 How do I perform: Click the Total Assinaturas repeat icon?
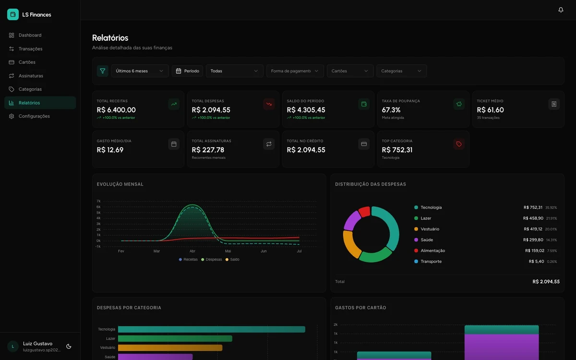269,144
